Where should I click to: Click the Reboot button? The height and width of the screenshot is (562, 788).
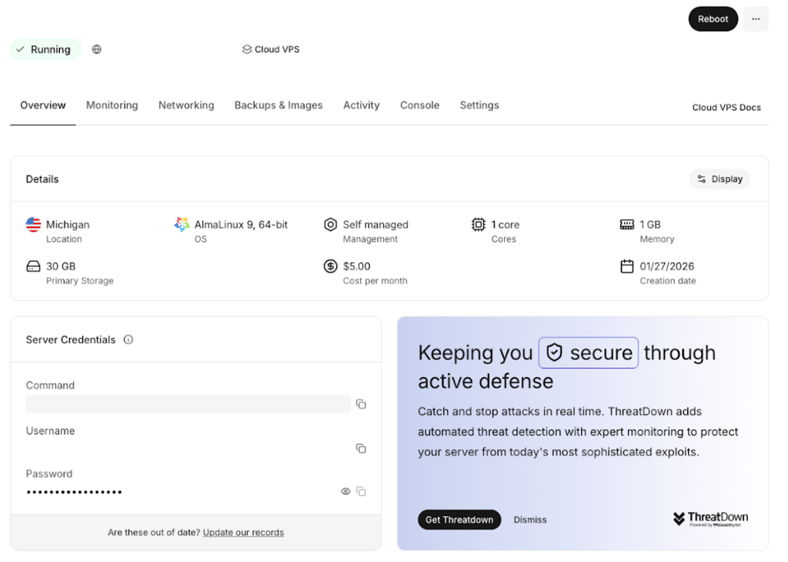[713, 19]
